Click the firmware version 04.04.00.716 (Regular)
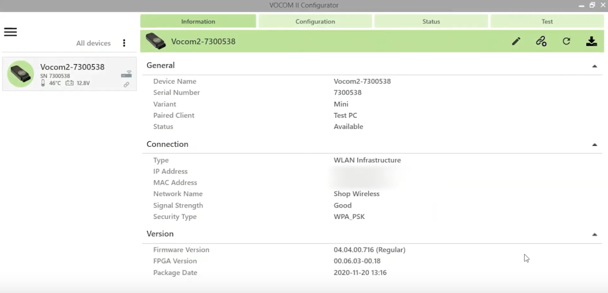The height and width of the screenshot is (293, 608). click(370, 249)
